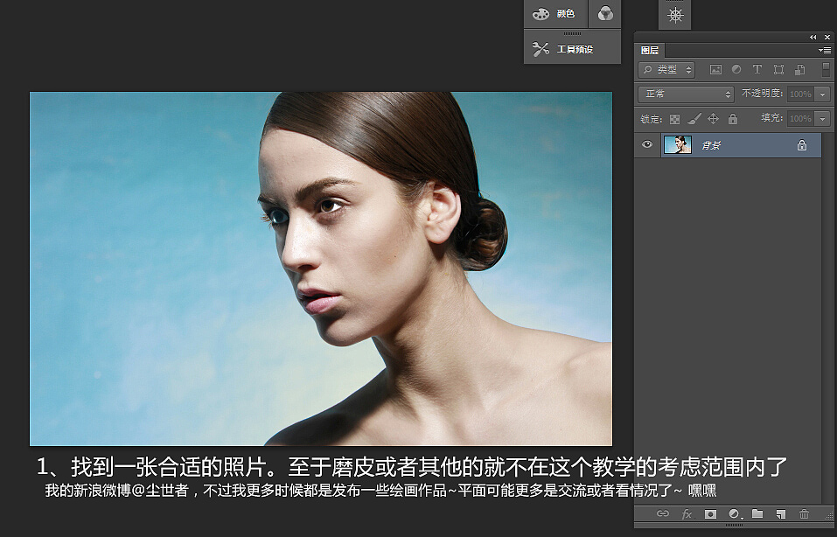Create new fill or adjustment layer
This screenshot has height=537, width=837.
735,513
